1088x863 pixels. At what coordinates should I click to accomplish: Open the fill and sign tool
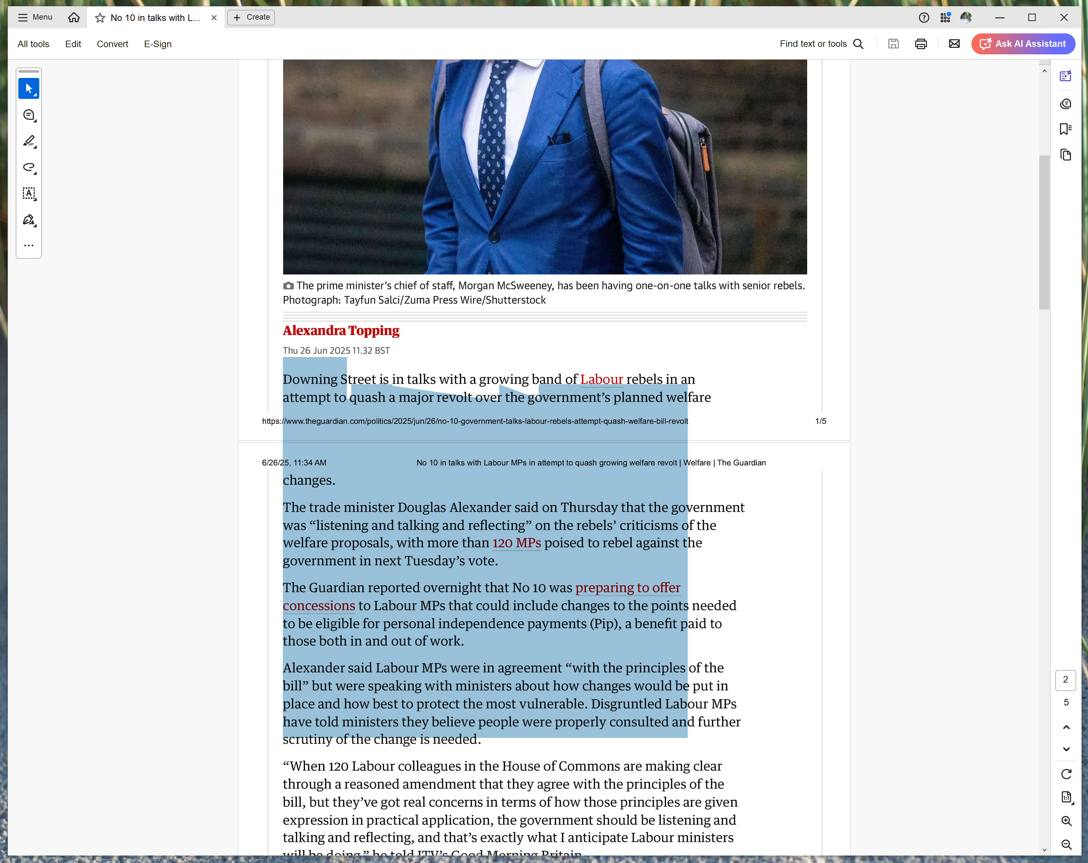click(29, 220)
